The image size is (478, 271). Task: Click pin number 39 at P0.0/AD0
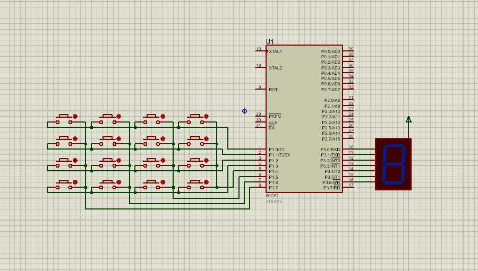click(x=351, y=49)
